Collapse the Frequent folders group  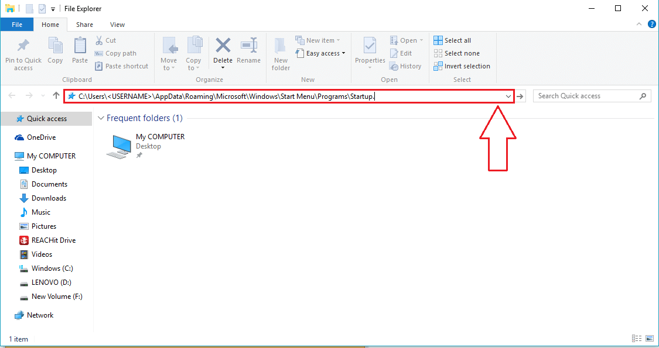click(x=101, y=118)
